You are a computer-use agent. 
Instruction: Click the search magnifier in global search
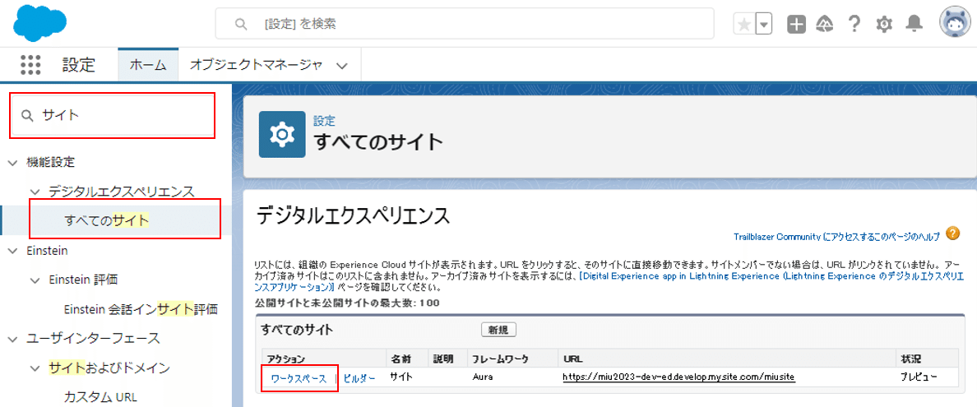[240, 25]
